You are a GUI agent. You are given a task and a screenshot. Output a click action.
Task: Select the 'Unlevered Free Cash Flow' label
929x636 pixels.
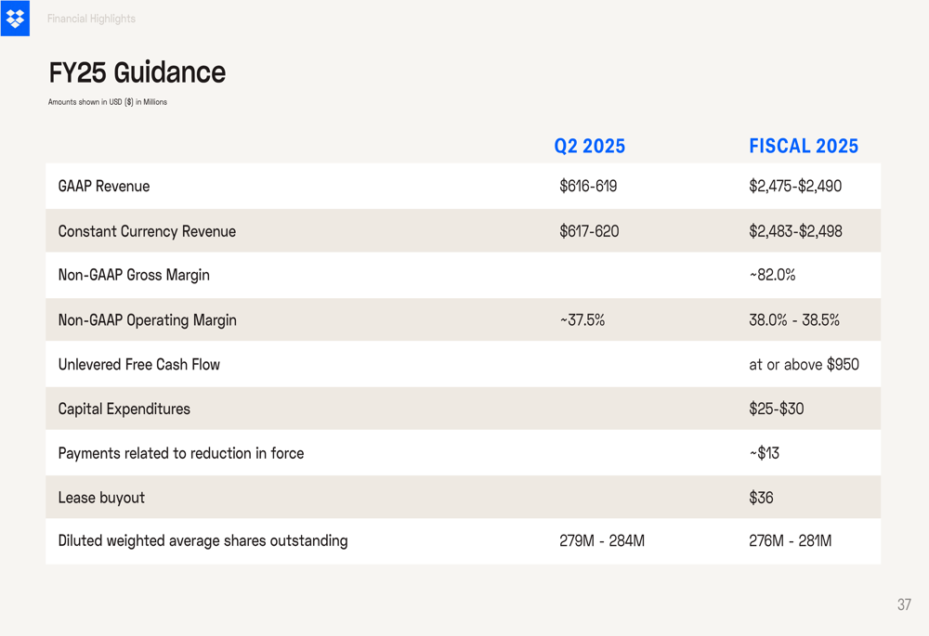click(x=139, y=364)
